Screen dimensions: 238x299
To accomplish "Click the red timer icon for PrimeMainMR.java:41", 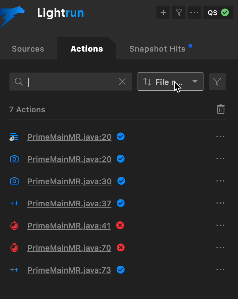I will pyautogui.click(x=14, y=226).
